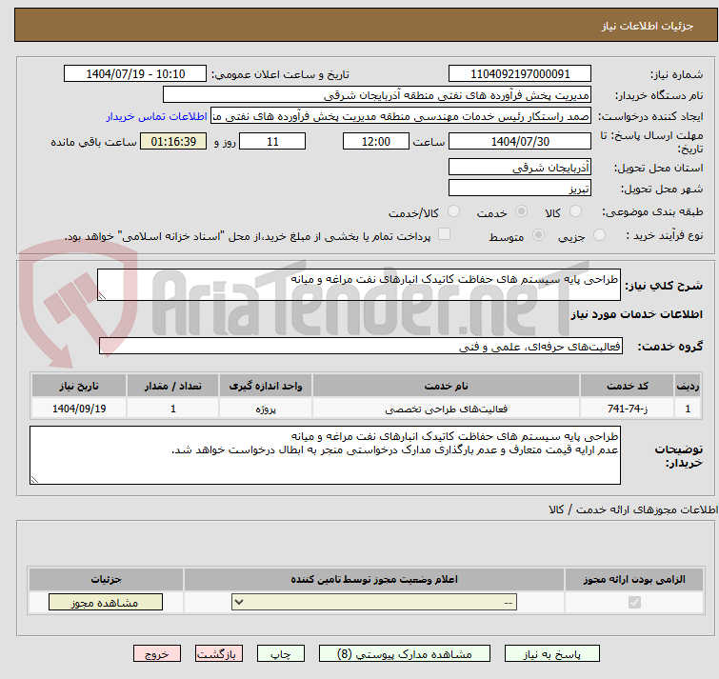Click the 'نام خدمت' column header

[446, 385]
